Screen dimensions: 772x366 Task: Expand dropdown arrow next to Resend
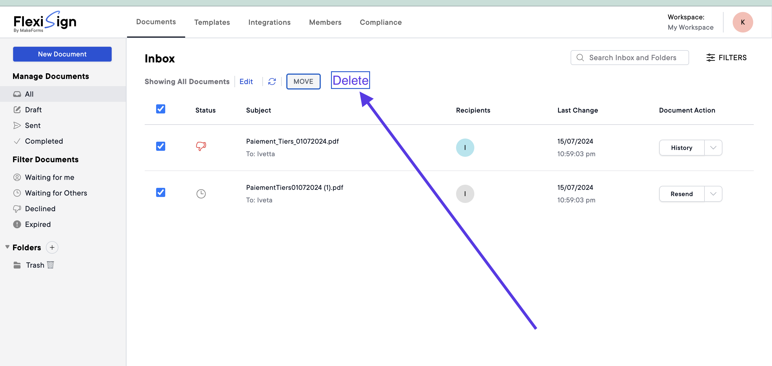[x=713, y=194]
